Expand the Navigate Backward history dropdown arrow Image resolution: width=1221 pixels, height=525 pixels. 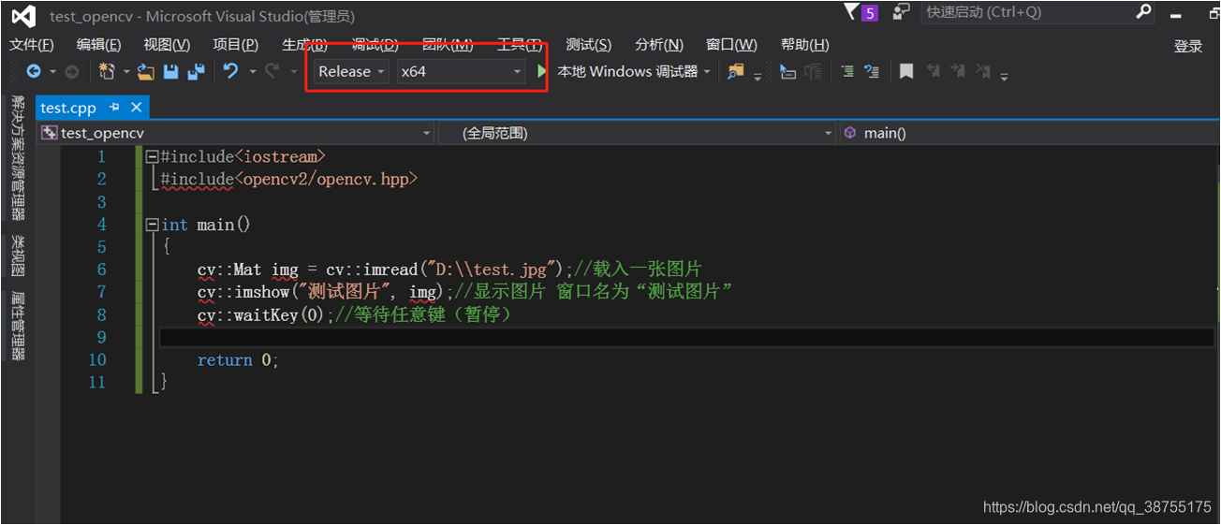pyautogui.click(x=52, y=71)
